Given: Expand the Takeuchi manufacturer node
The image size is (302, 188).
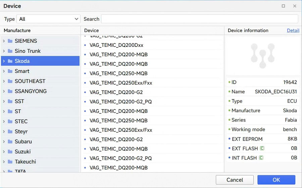Looking at the screenshot, I should [x=4, y=162].
